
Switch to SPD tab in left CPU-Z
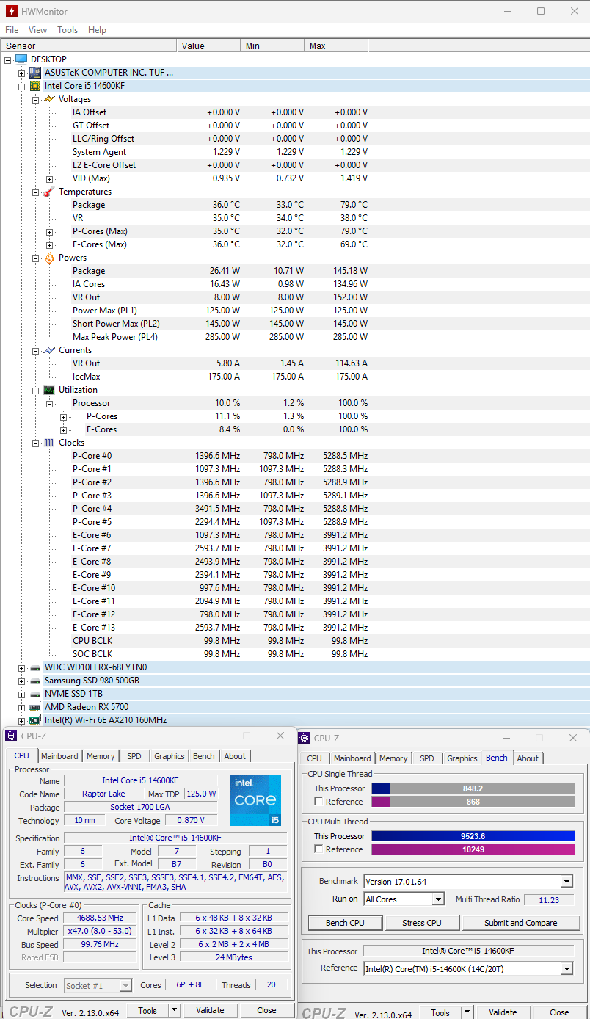134,756
